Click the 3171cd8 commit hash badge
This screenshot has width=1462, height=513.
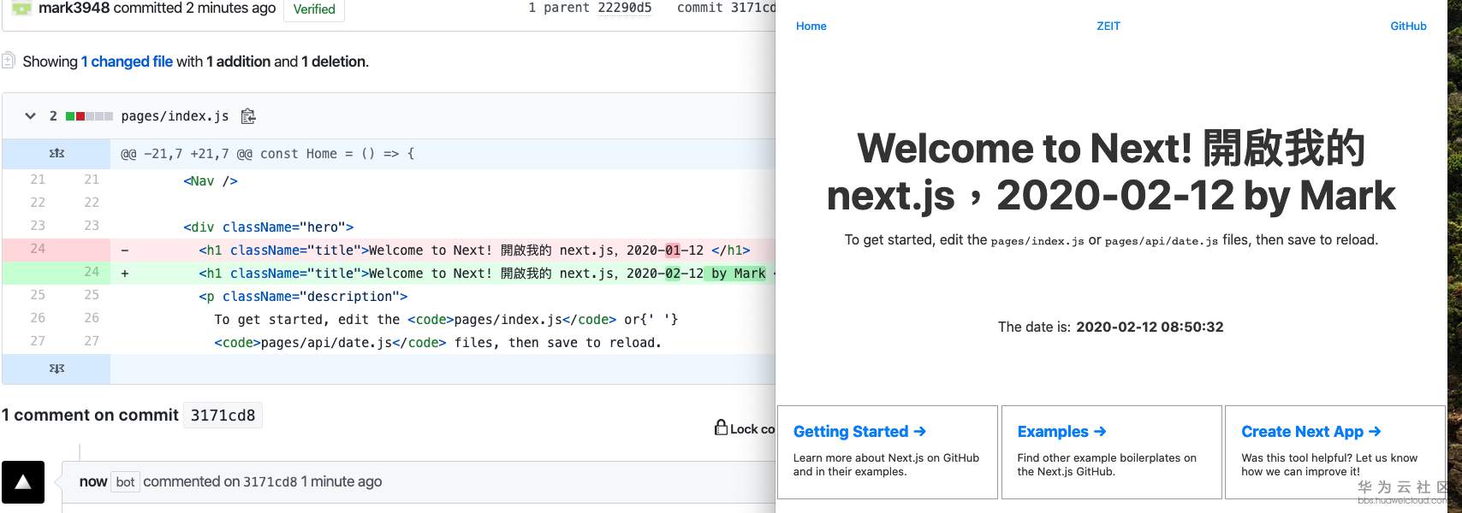pos(223,415)
